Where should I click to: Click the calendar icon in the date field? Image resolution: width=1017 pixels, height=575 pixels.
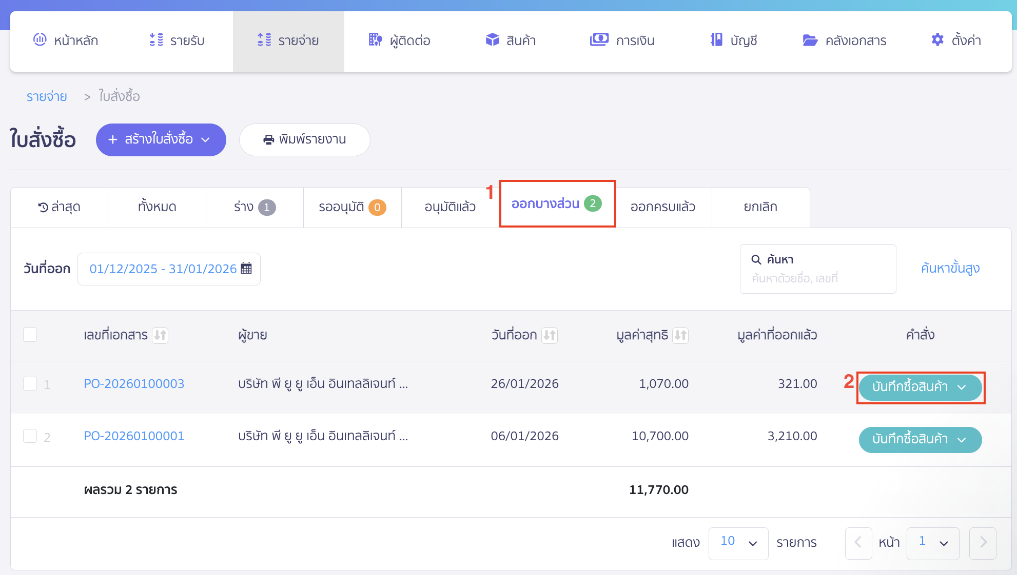click(x=246, y=269)
